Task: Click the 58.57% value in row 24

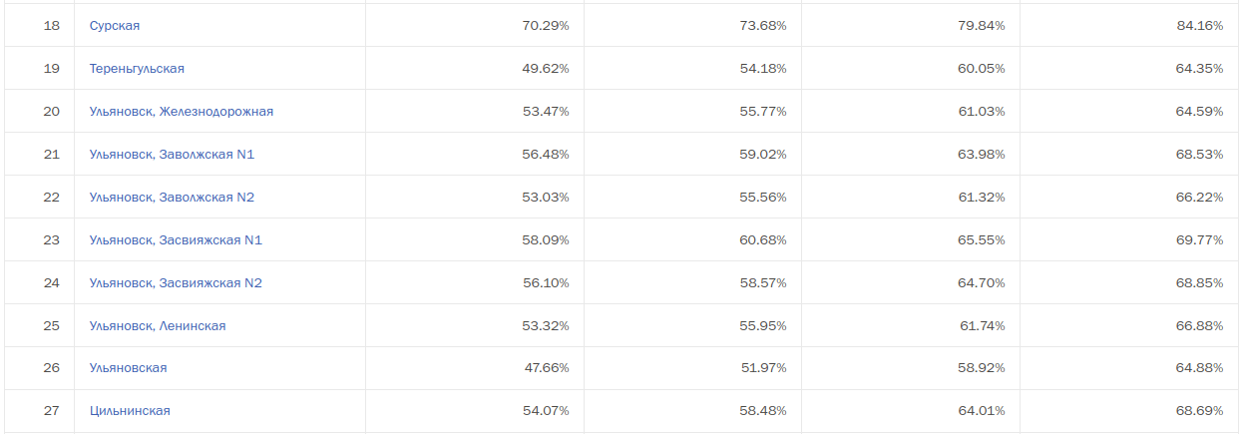Action: (763, 283)
